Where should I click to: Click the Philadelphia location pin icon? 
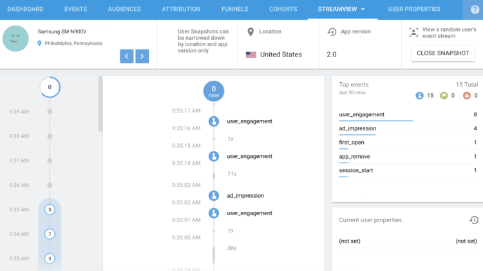(39, 43)
